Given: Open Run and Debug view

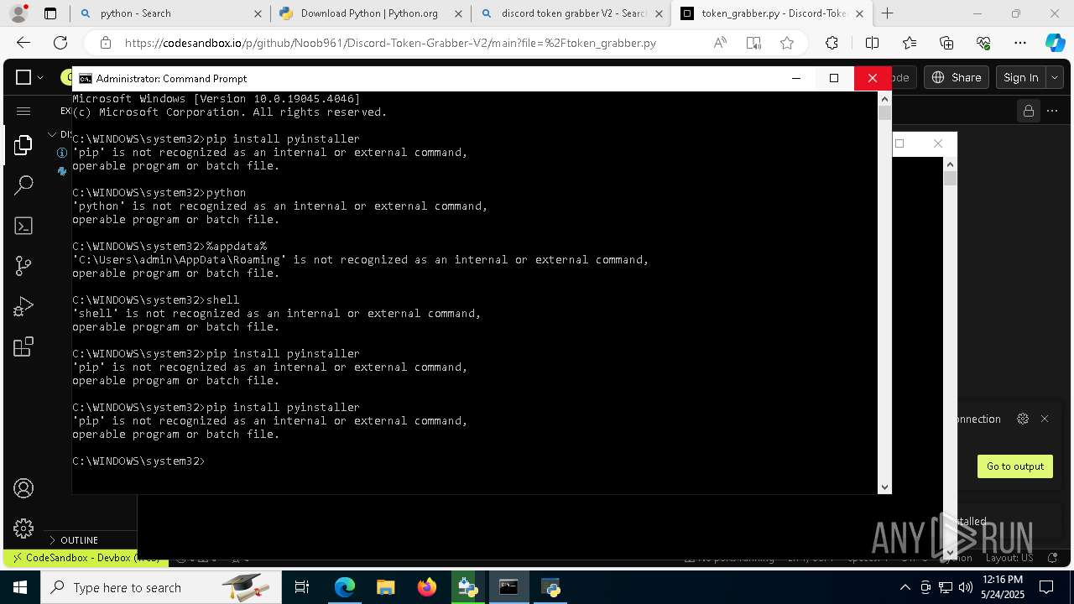Looking at the screenshot, I should (23, 307).
